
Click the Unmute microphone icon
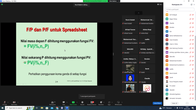[x=5, y=102]
